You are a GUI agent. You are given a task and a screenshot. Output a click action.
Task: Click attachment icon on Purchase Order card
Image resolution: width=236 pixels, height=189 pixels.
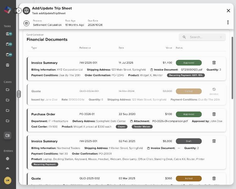click(x=131, y=121)
